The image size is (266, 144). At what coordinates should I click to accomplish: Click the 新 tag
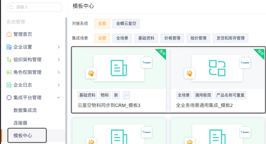pos(116,95)
